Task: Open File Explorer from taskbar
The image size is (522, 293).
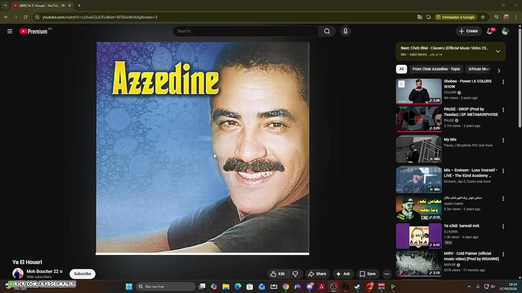Action: tap(226, 286)
